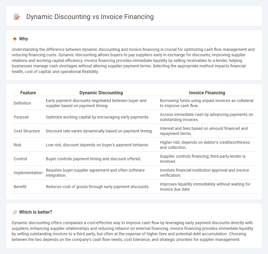Screen dimensions: 268x254
Task: Click the Implementation row label
Action: pyautogui.click(x=28, y=173)
